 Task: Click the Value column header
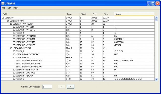(x=134, y=14)
